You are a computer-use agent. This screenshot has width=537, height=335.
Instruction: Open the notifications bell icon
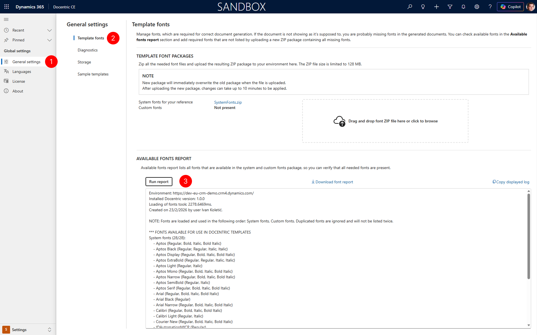coord(463,7)
